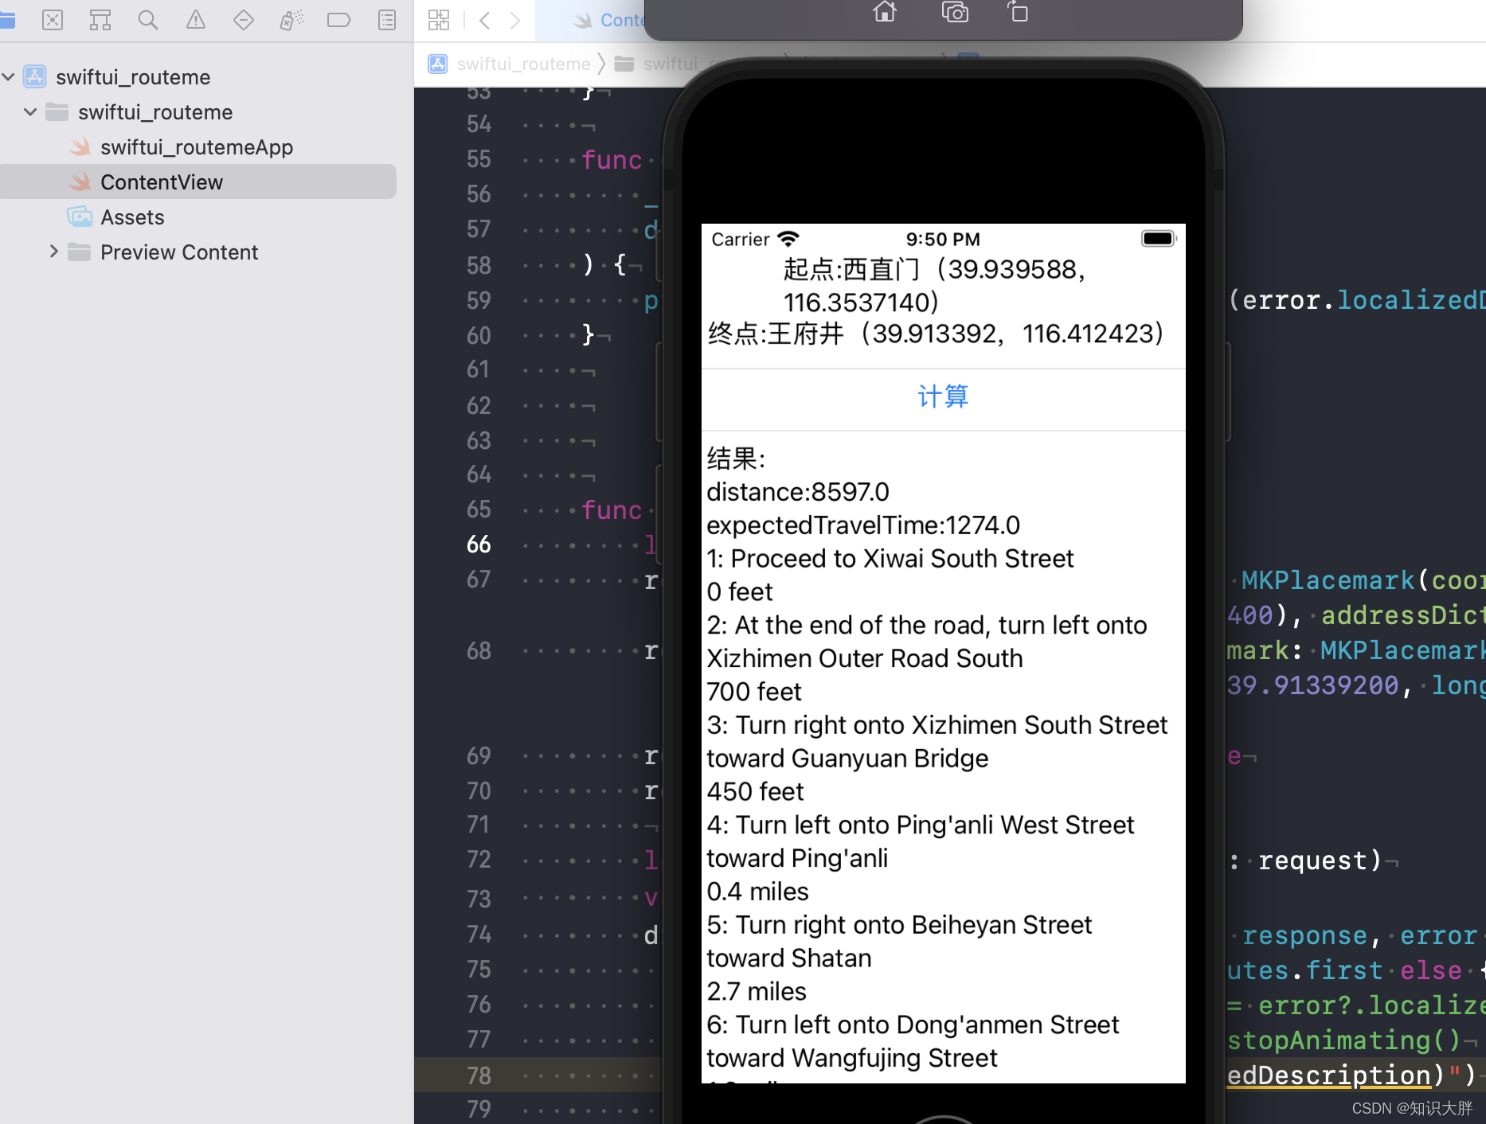Go back using the editor back arrow

point(484,20)
